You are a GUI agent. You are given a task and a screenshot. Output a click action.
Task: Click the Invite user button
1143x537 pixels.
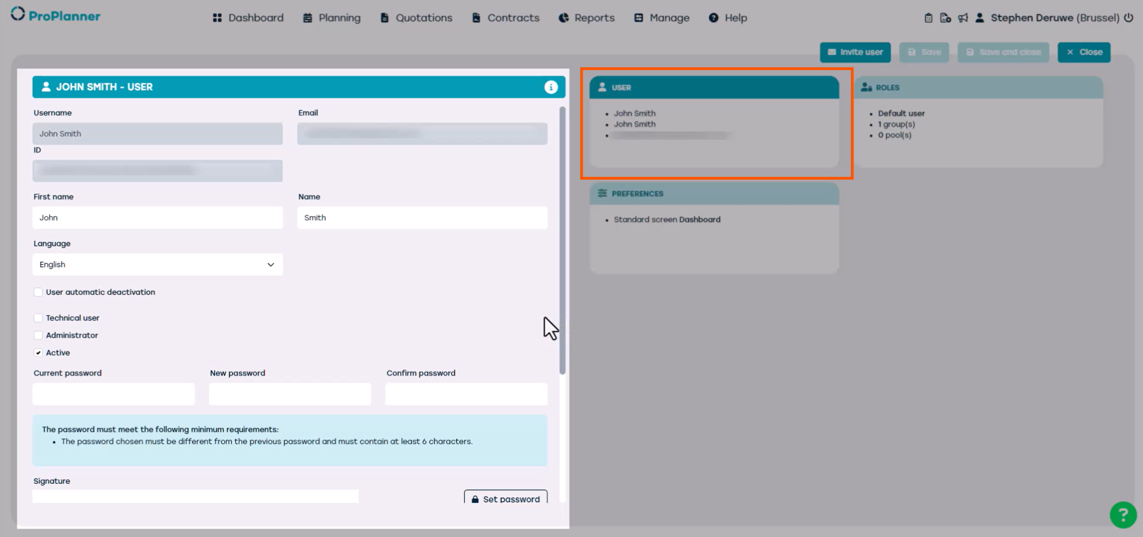coord(855,52)
